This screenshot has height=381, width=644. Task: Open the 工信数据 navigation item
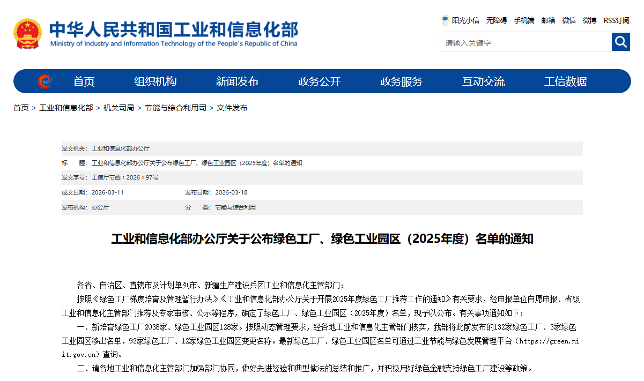[x=565, y=81]
